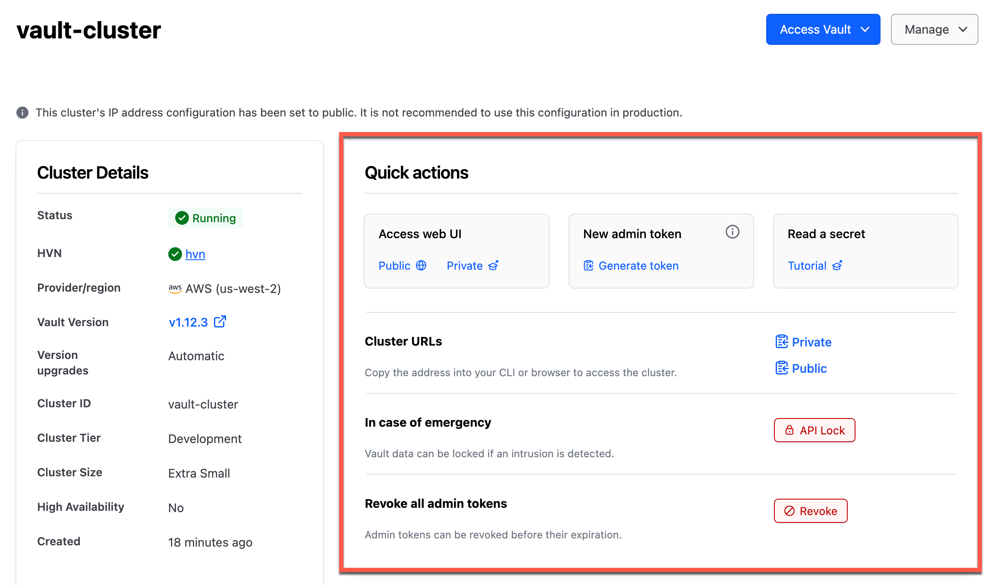Click the public IP configuration warning message
This screenshot has height=585, width=994.
tap(359, 113)
